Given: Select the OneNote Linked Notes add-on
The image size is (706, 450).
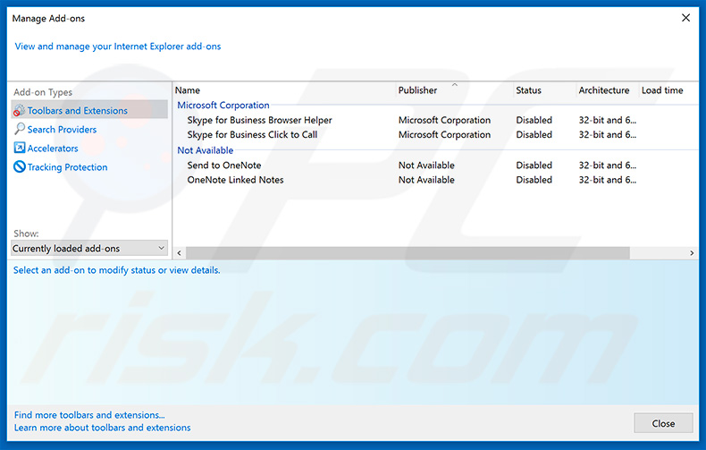Looking at the screenshot, I should [x=235, y=180].
